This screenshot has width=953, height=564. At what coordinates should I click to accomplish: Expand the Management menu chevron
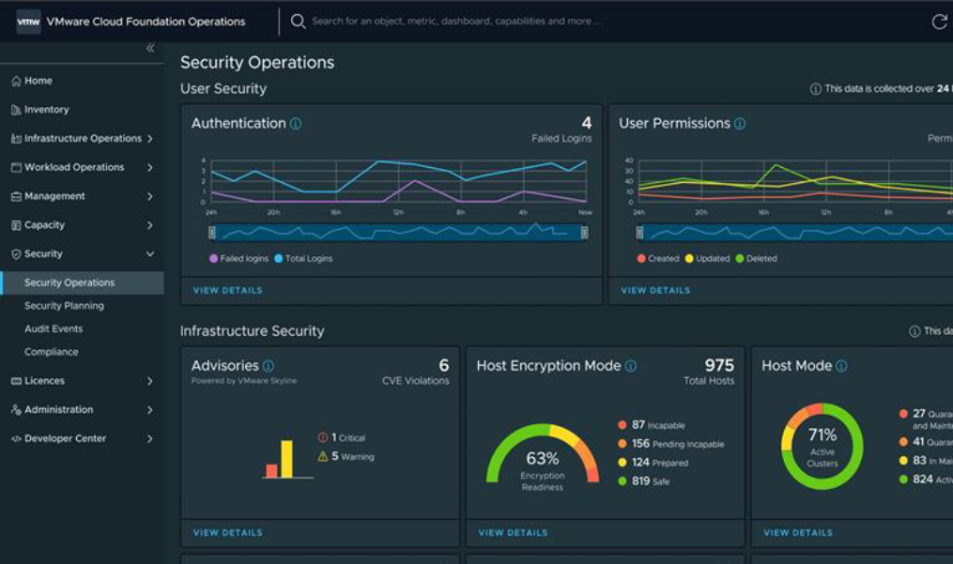coord(149,196)
